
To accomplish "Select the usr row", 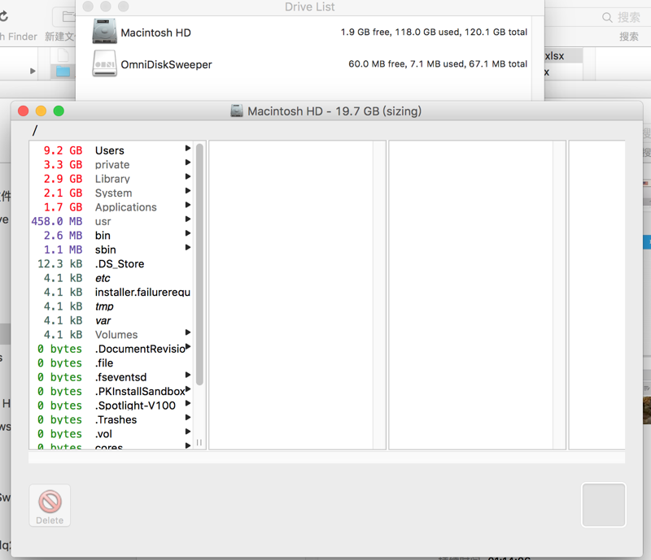I will (x=111, y=221).
